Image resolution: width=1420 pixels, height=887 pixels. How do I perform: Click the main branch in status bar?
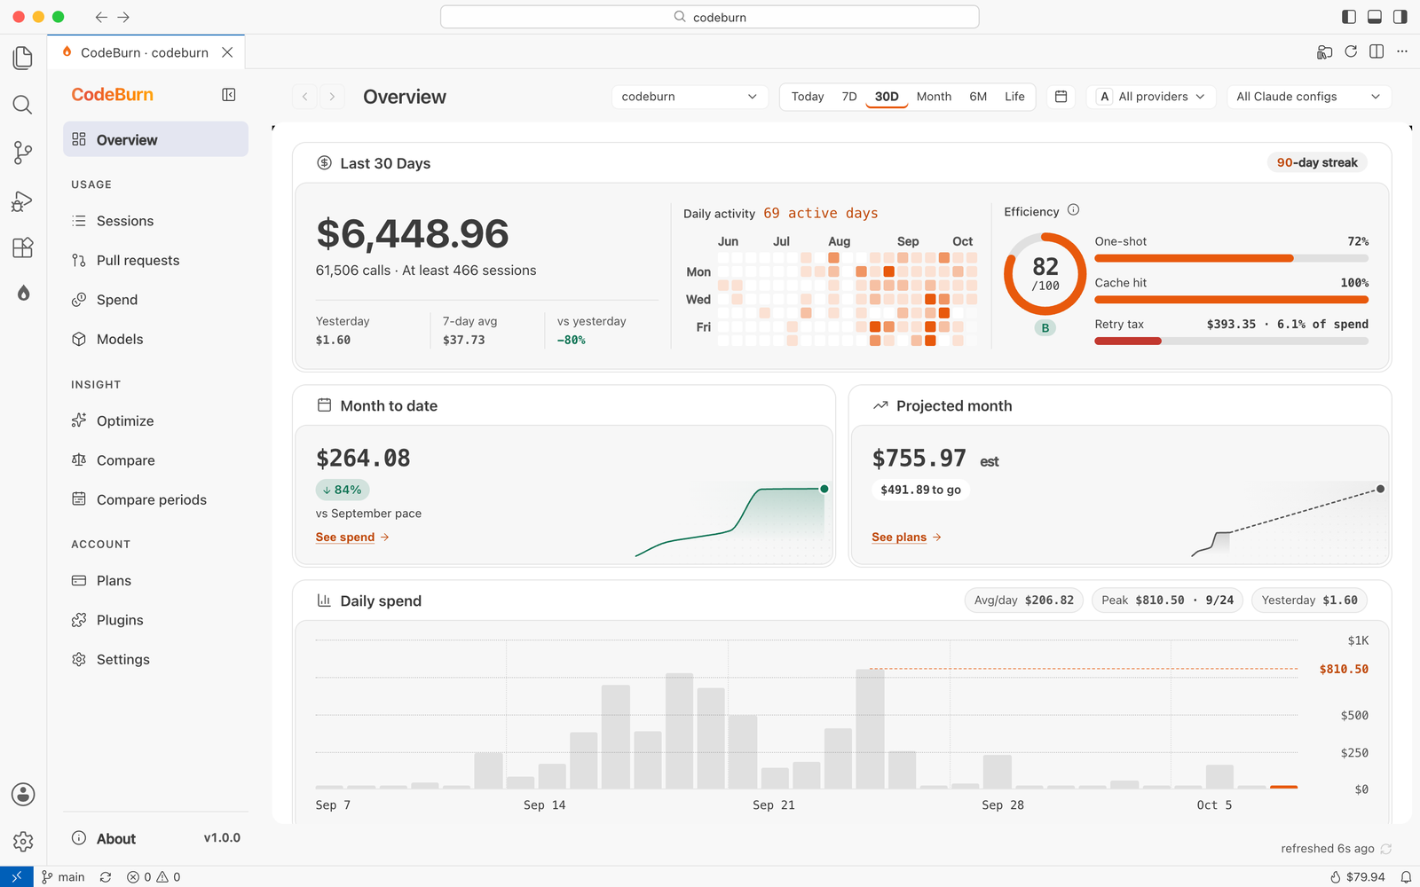point(63,877)
